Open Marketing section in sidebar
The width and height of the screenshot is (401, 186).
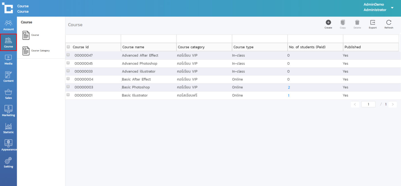click(x=8, y=111)
